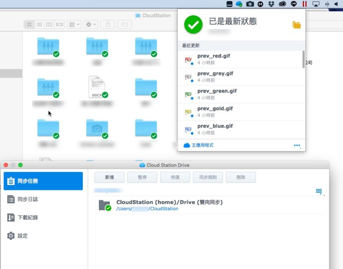
Task: Click the 暫停 pause button
Action: [142, 177]
